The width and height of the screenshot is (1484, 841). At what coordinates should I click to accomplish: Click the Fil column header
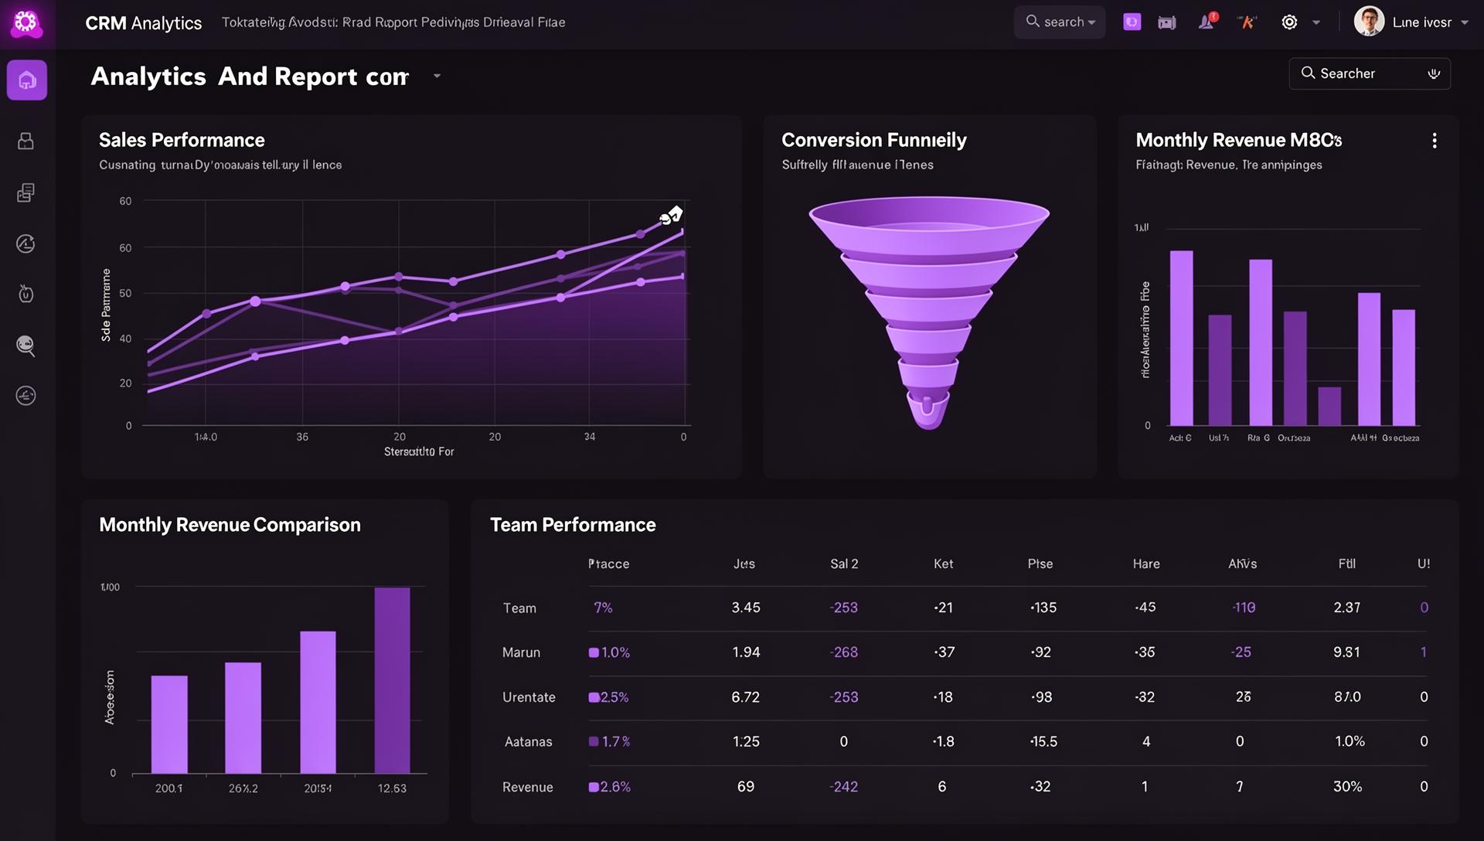click(x=1347, y=564)
